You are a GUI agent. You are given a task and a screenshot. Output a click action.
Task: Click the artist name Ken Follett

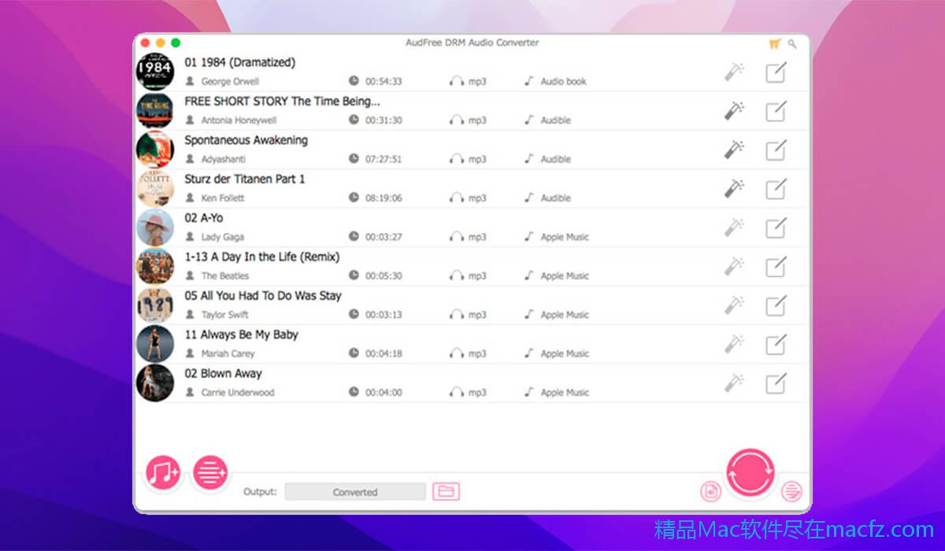pyautogui.click(x=223, y=198)
